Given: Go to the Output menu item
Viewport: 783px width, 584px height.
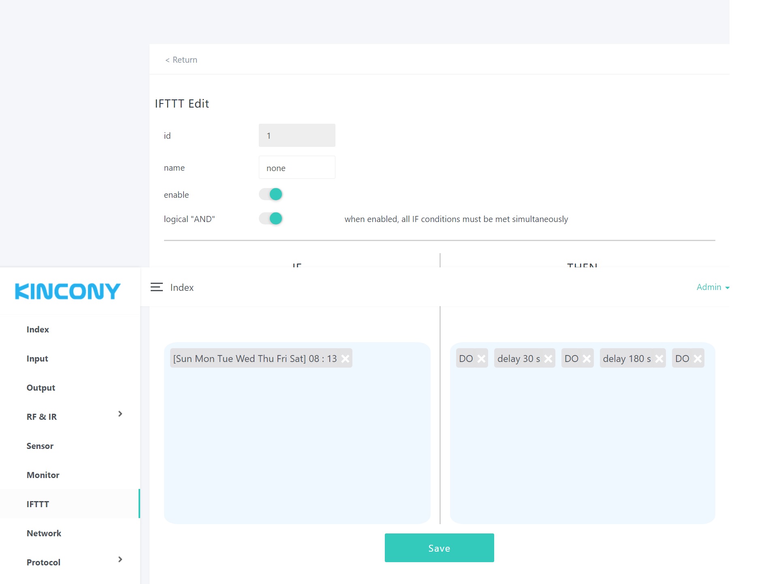Looking at the screenshot, I should [41, 387].
